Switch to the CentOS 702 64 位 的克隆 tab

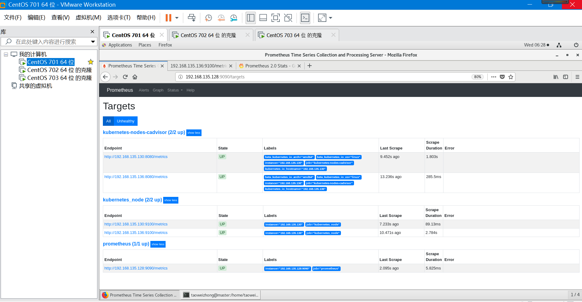208,35
